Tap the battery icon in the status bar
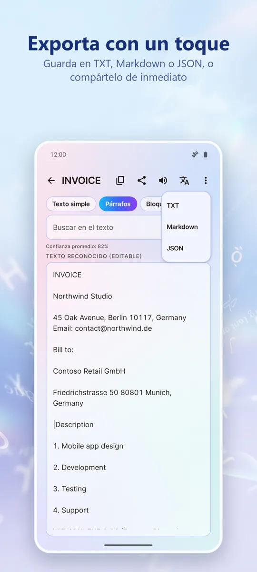 pyautogui.click(x=206, y=154)
